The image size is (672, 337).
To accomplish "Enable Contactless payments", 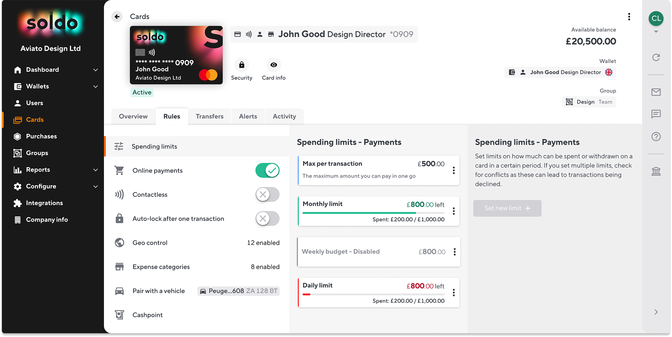I will 267,195.
